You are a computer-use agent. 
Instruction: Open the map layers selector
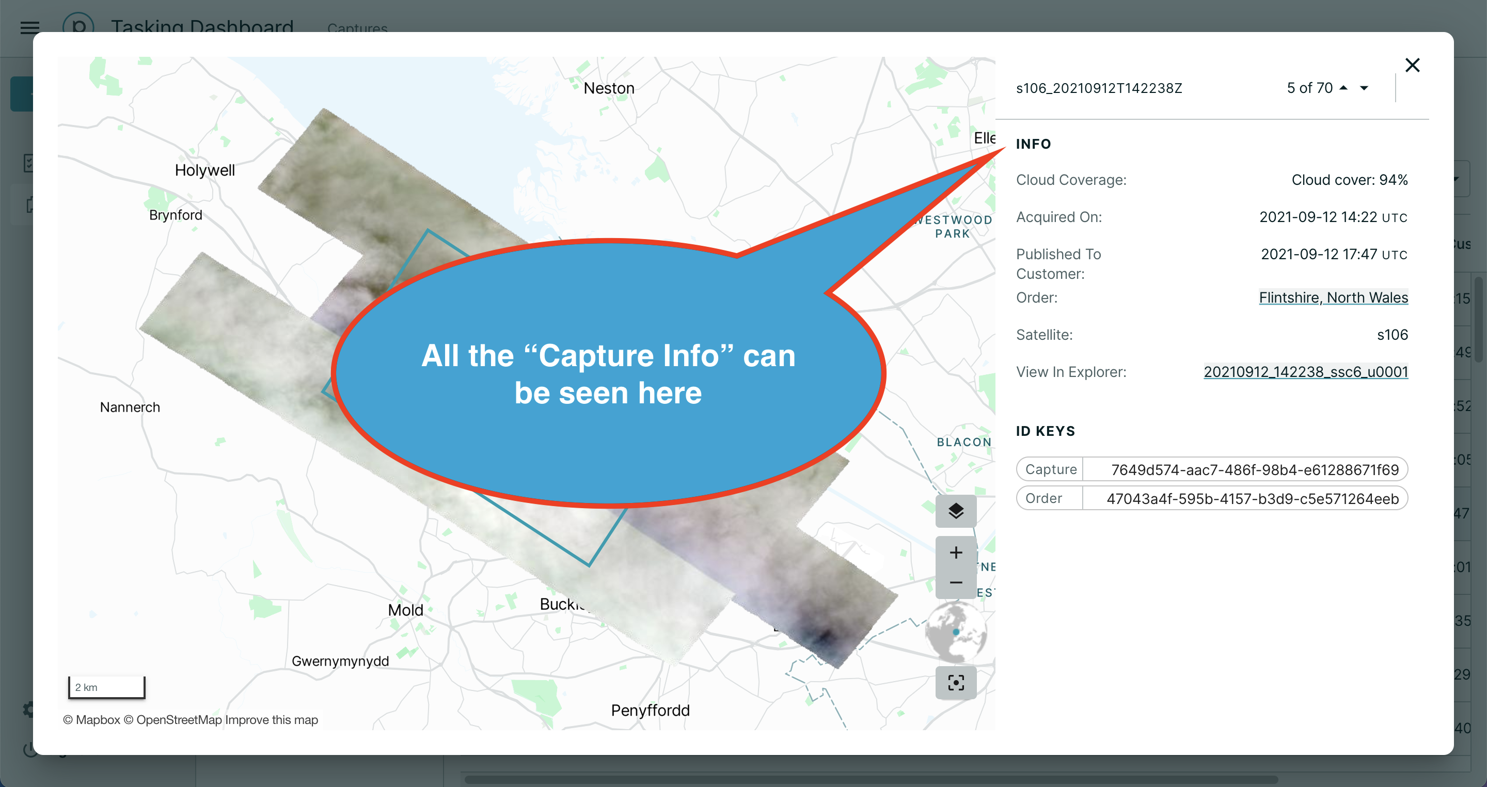tap(956, 511)
